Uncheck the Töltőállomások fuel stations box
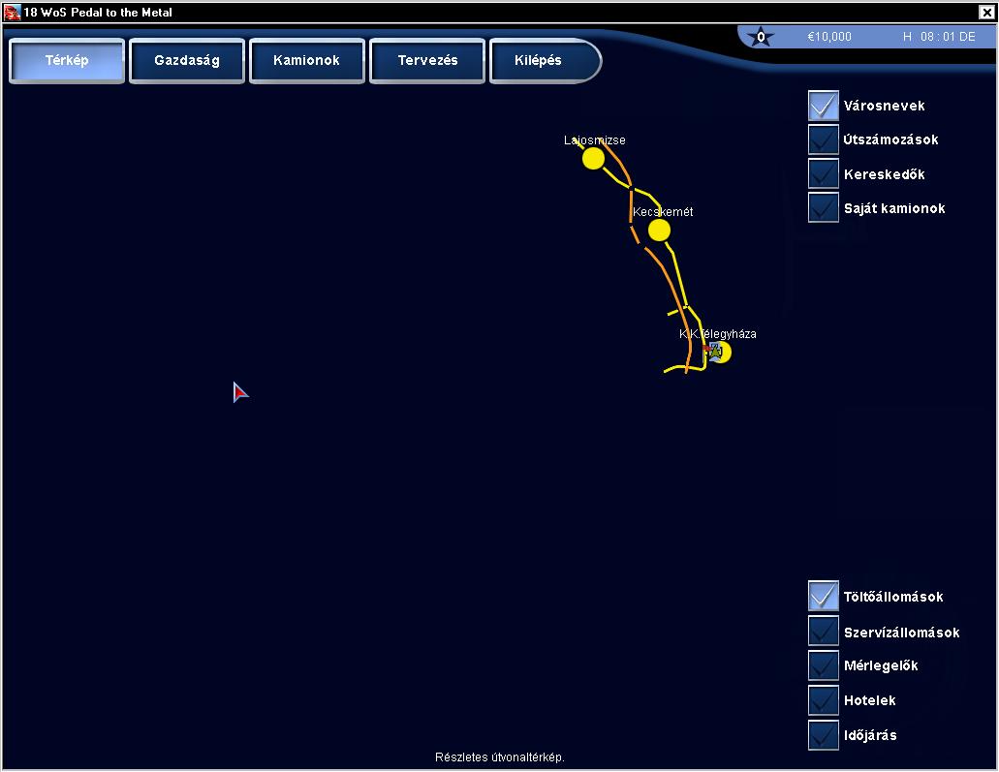Image resolution: width=999 pixels, height=772 pixels. click(824, 597)
